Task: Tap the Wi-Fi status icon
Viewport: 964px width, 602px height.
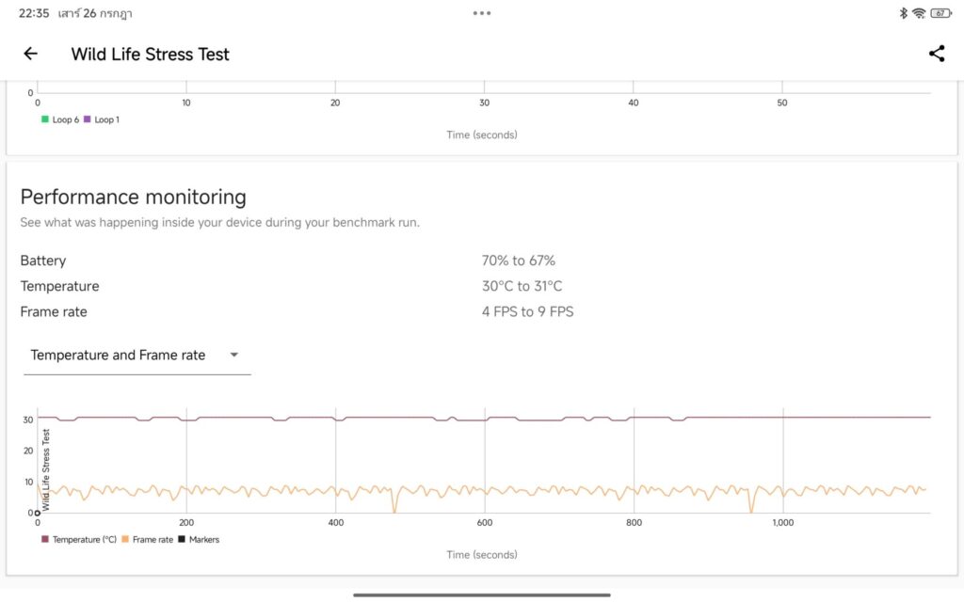Action: pos(919,13)
